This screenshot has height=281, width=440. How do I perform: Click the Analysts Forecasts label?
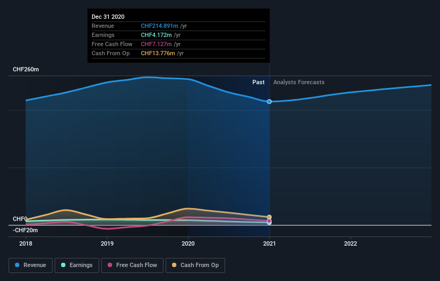299,82
